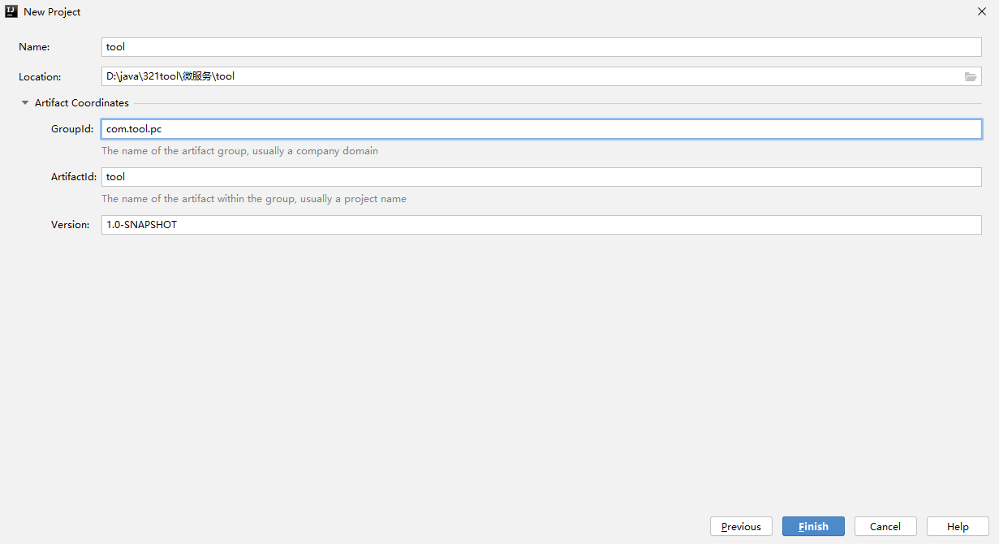
Task: Click the 'GroupId:' label
Action: pos(72,129)
